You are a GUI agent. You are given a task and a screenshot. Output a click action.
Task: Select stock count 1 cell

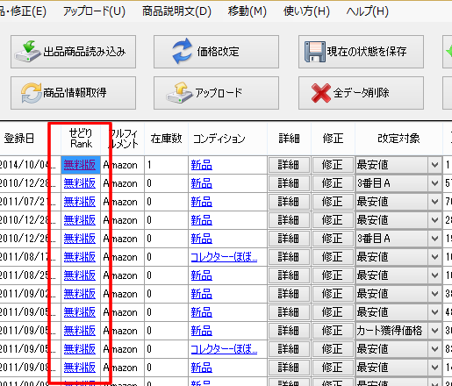(166, 165)
